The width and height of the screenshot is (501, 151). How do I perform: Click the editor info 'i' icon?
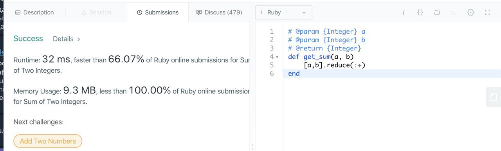[403, 13]
